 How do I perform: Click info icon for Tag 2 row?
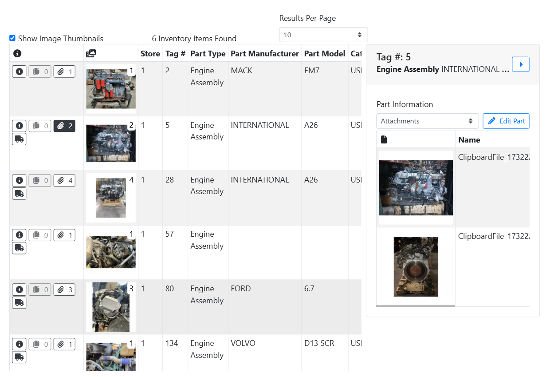click(x=19, y=71)
